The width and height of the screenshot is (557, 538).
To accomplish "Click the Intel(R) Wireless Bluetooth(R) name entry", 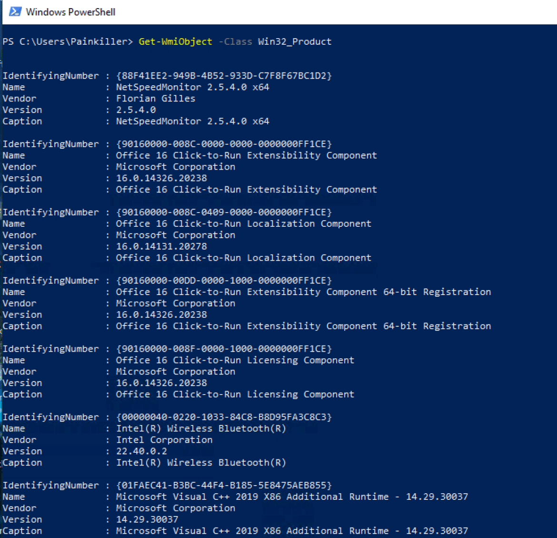I will pos(201,428).
